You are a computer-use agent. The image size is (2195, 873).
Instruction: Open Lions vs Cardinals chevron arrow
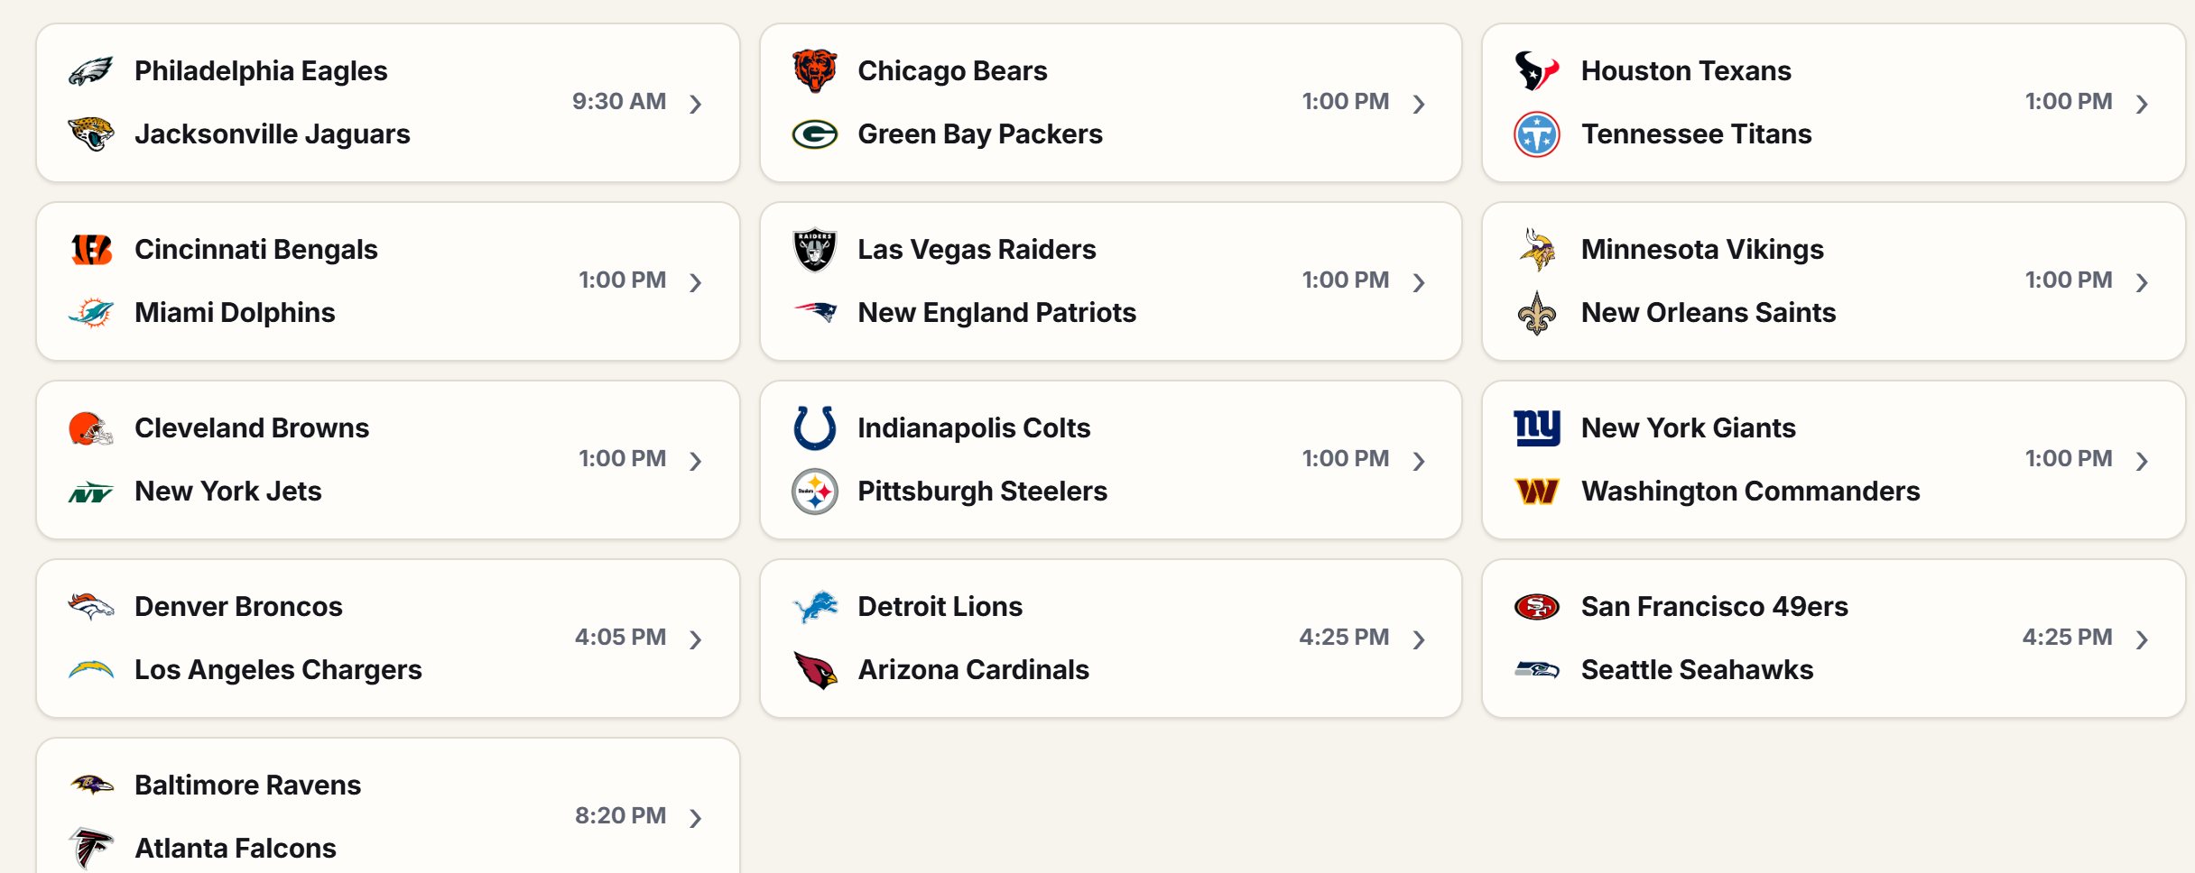(x=1419, y=639)
